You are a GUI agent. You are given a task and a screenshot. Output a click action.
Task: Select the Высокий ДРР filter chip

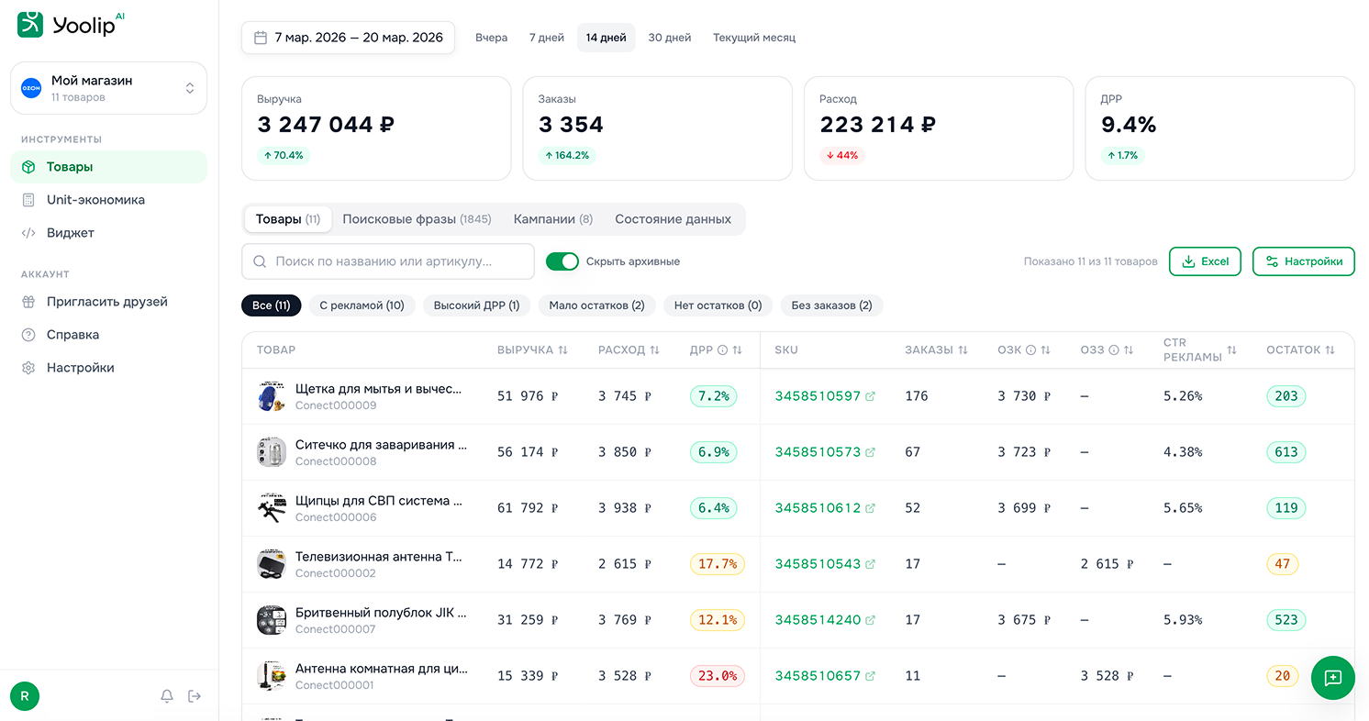tap(476, 305)
